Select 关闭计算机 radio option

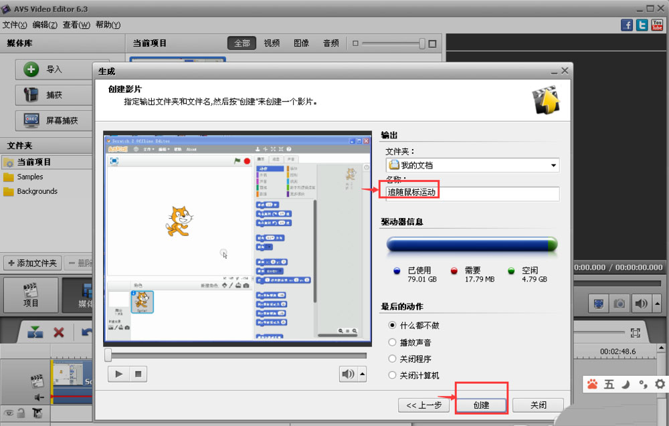(x=392, y=375)
